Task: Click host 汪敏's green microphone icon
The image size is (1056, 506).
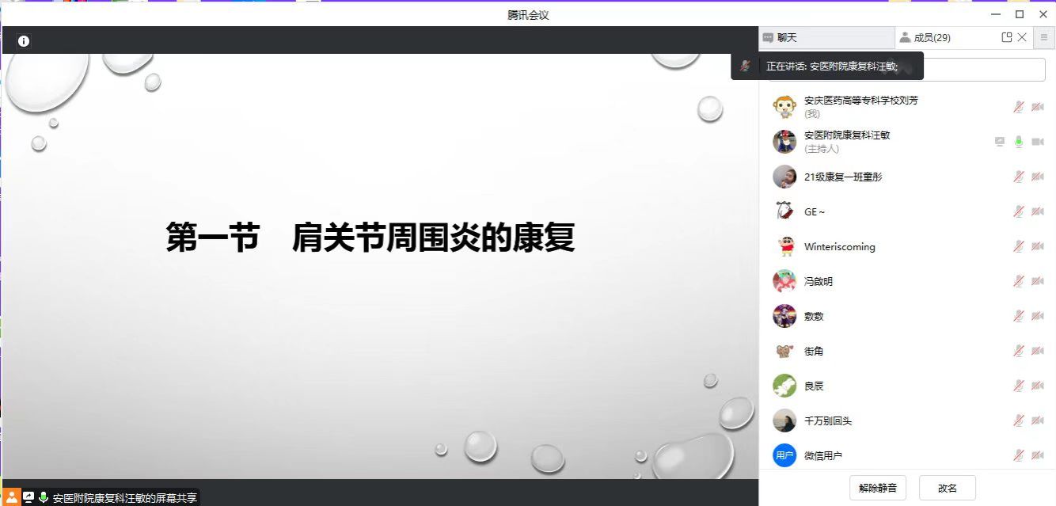Action: (1019, 142)
